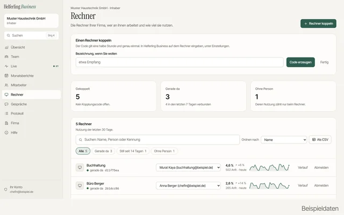This screenshot has height=215, width=344.
Task: Open the Monatsberichte page
Action: (x=31, y=76)
